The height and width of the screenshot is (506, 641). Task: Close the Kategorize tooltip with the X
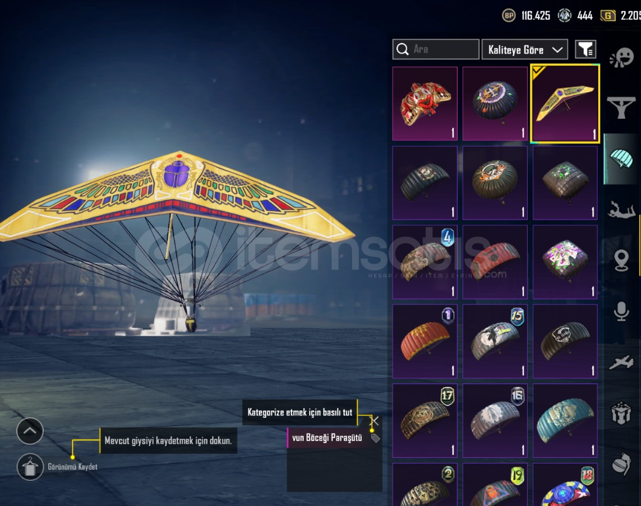(x=375, y=421)
